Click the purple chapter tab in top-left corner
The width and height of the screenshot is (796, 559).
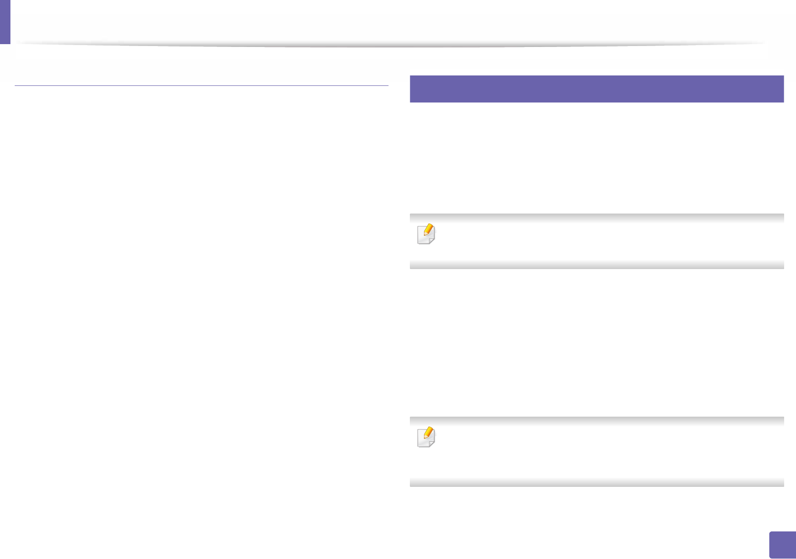click(5, 22)
